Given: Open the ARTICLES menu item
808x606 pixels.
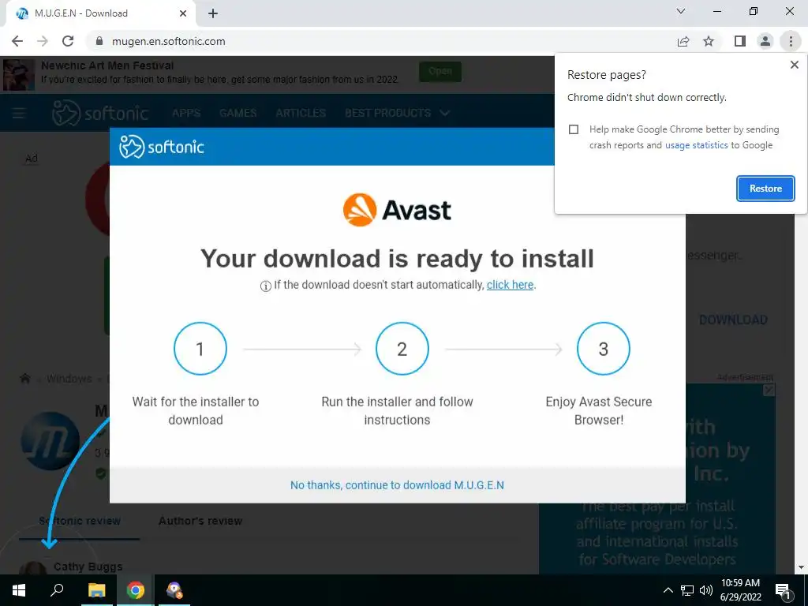Looking at the screenshot, I should (301, 113).
